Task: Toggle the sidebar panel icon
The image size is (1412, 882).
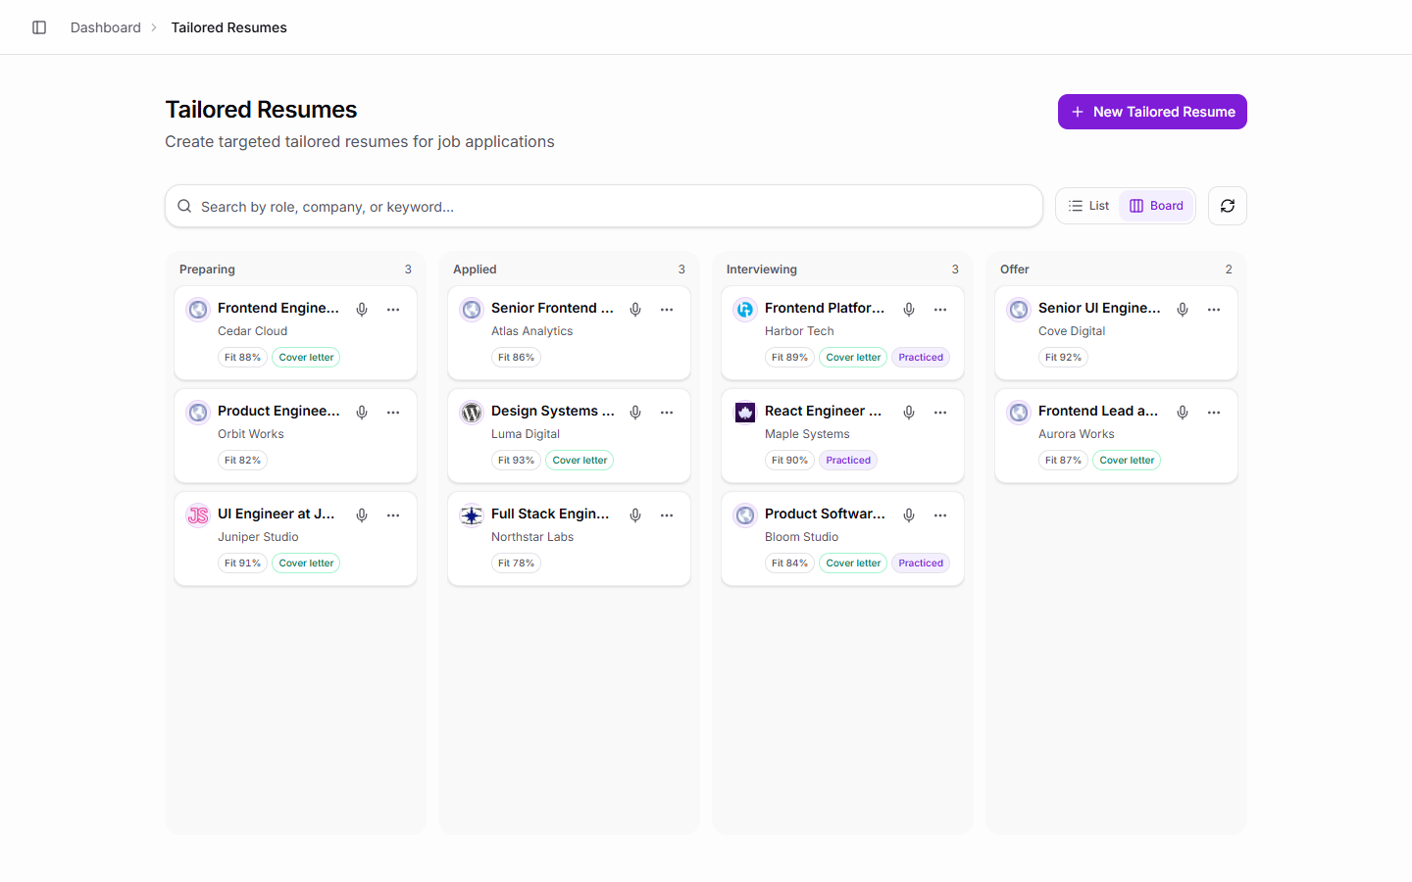Action: point(39,27)
